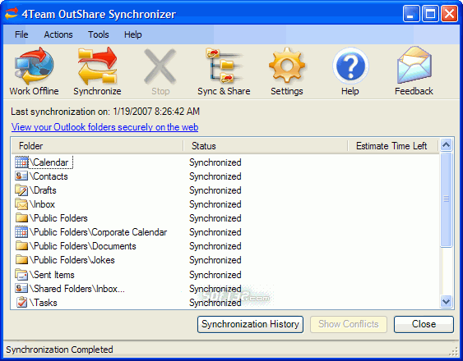Image resolution: width=463 pixels, height=361 pixels.
Task: Open the Sync & Share icon
Action: click(224, 66)
